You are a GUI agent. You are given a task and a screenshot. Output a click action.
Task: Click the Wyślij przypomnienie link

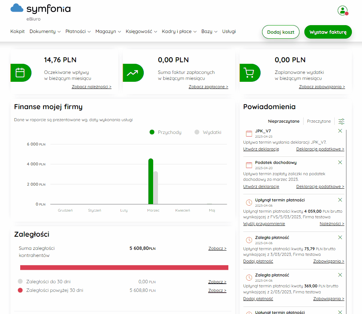tap(264, 224)
